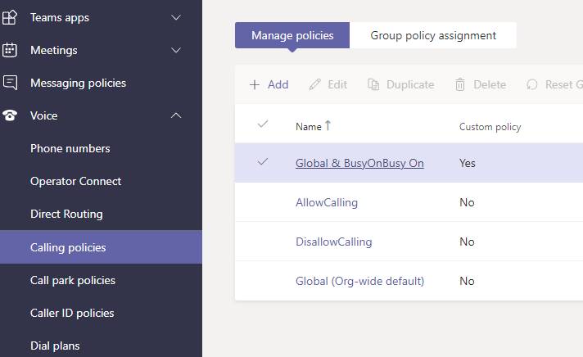Click the trash can Delete icon
The width and height of the screenshot is (583, 357).
click(x=460, y=84)
